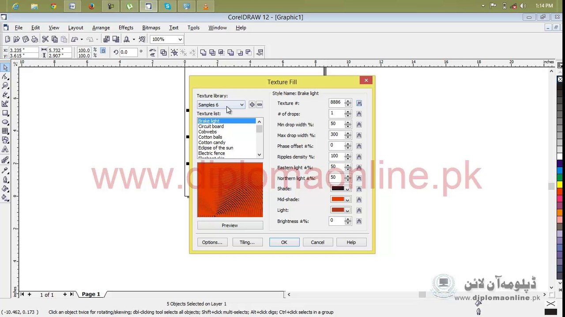The image size is (565, 317).
Task: Select the Eyedropper tool in the toolbox
Action: pos(5,170)
